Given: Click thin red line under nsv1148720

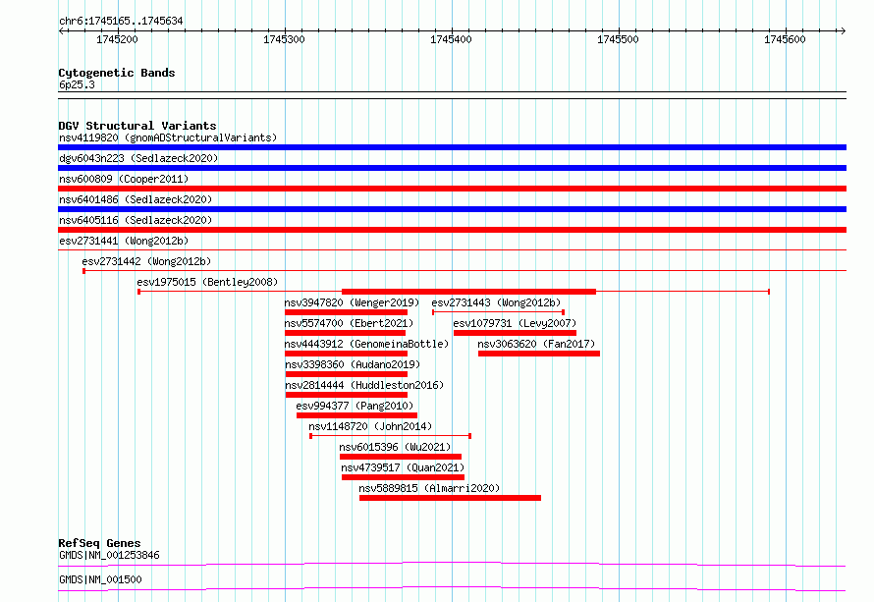Looking at the screenshot, I should click(x=390, y=436).
